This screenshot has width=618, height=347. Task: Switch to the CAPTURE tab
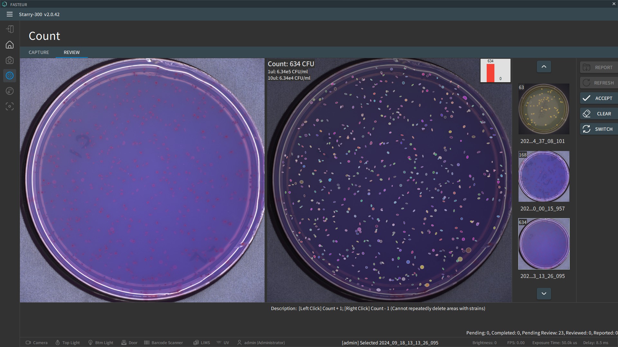pos(39,52)
